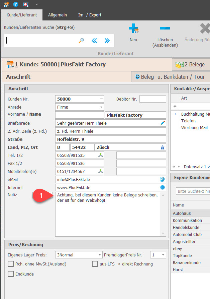Click Löschen (Ausblenden) button

[x=165, y=36]
